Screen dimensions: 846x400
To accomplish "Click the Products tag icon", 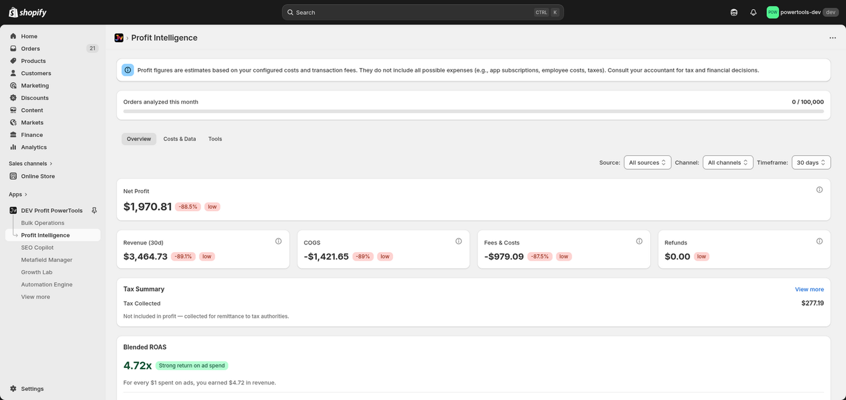I will click(13, 61).
